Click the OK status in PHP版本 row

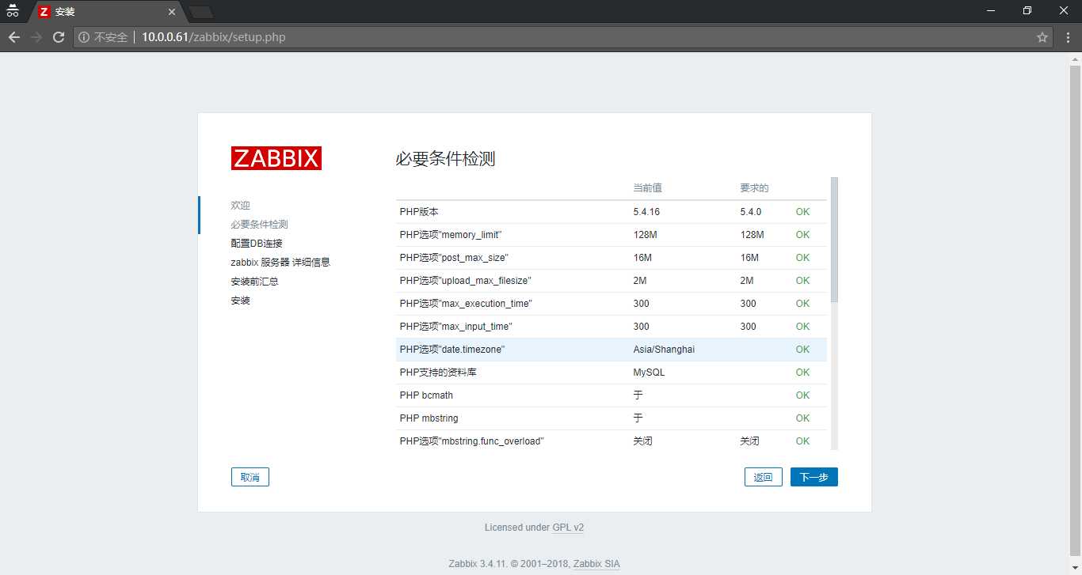click(x=802, y=212)
